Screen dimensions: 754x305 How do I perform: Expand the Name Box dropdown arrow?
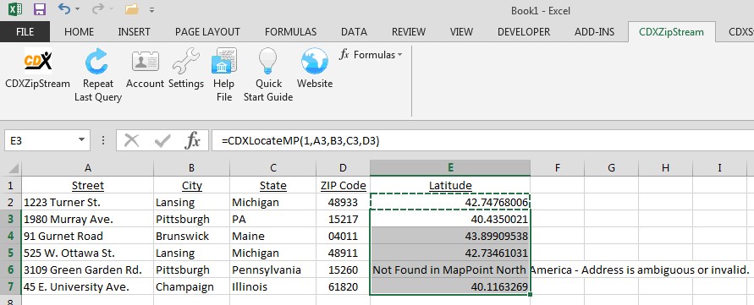pyautogui.click(x=81, y=141)
